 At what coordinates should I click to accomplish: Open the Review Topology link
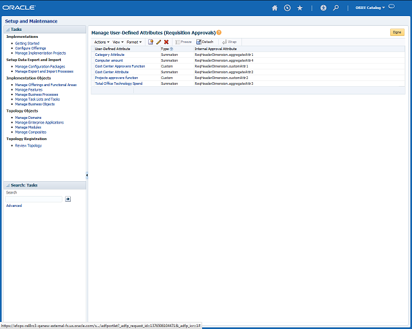pyautogui.click(x=28, y=146)
